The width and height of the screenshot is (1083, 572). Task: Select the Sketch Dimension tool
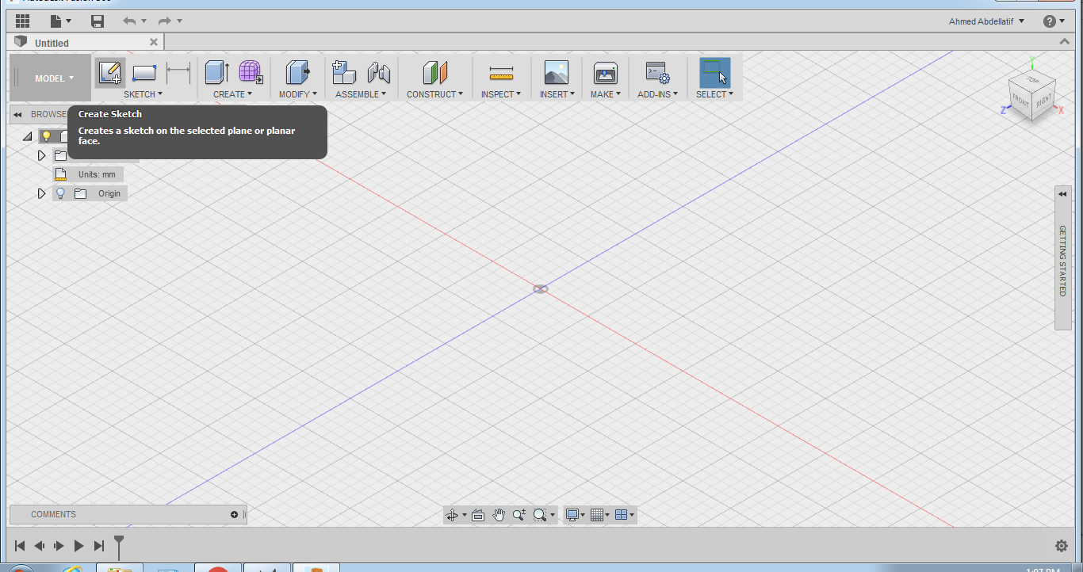point(178,73)
